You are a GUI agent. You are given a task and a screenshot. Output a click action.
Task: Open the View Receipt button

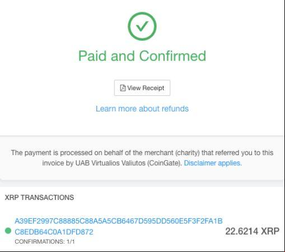point(142,88)
